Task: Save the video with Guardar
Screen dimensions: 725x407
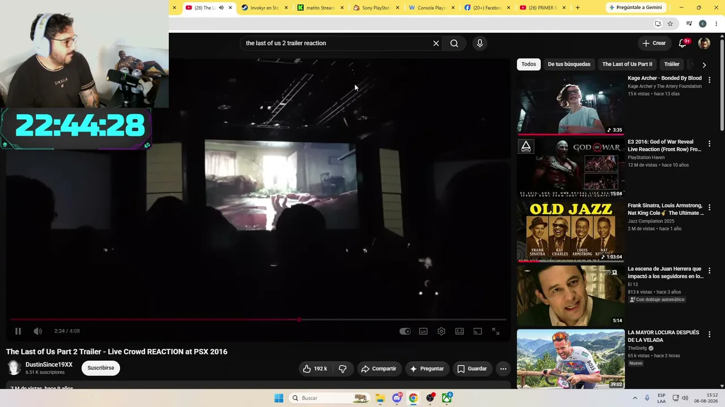Action: [x=472, y=369]
